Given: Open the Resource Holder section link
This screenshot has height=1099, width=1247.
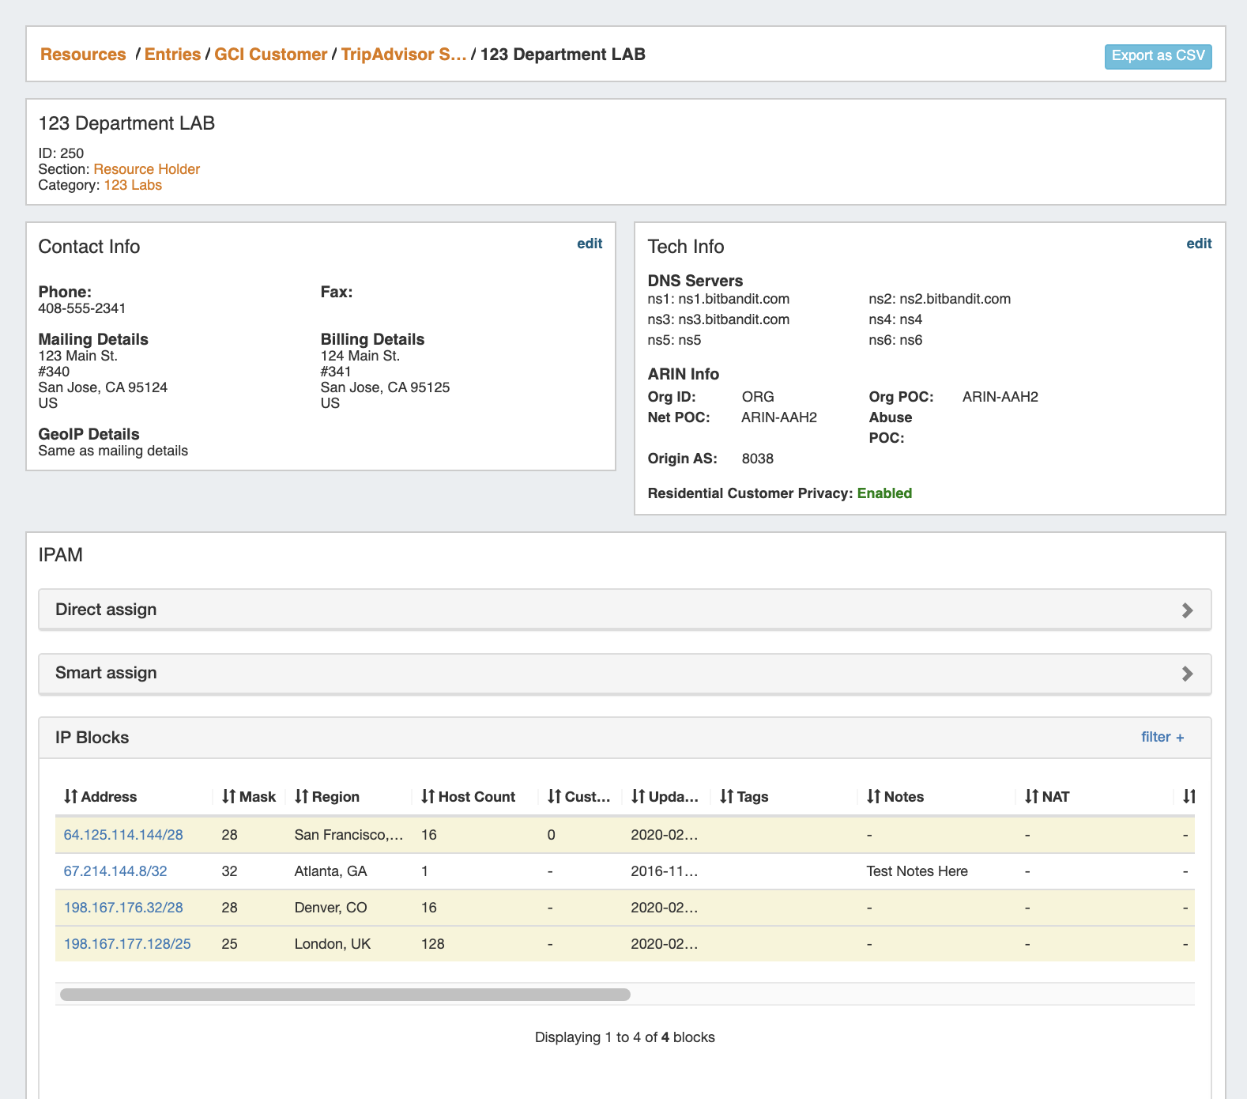Looking at the screenshot, I should 146,169.
